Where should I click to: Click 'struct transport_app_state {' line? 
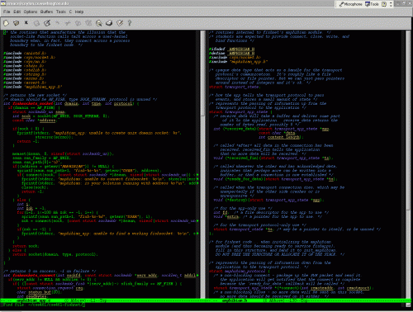click(240, 112)
